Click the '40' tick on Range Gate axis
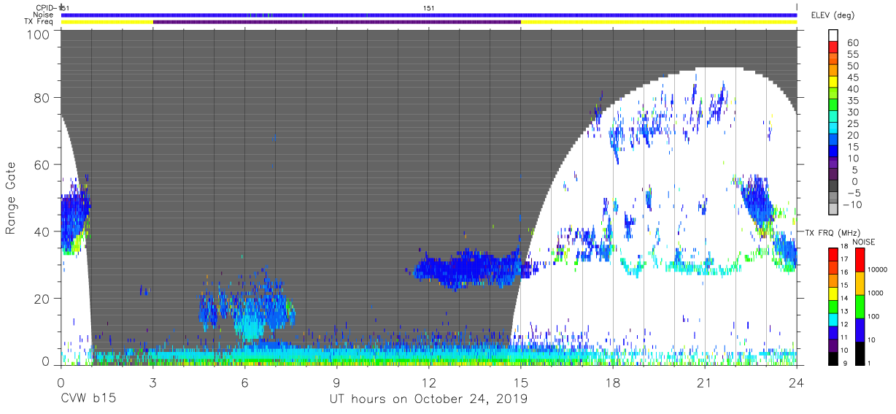Viewport: 896px width, 414px height. (x=43, y=231)
